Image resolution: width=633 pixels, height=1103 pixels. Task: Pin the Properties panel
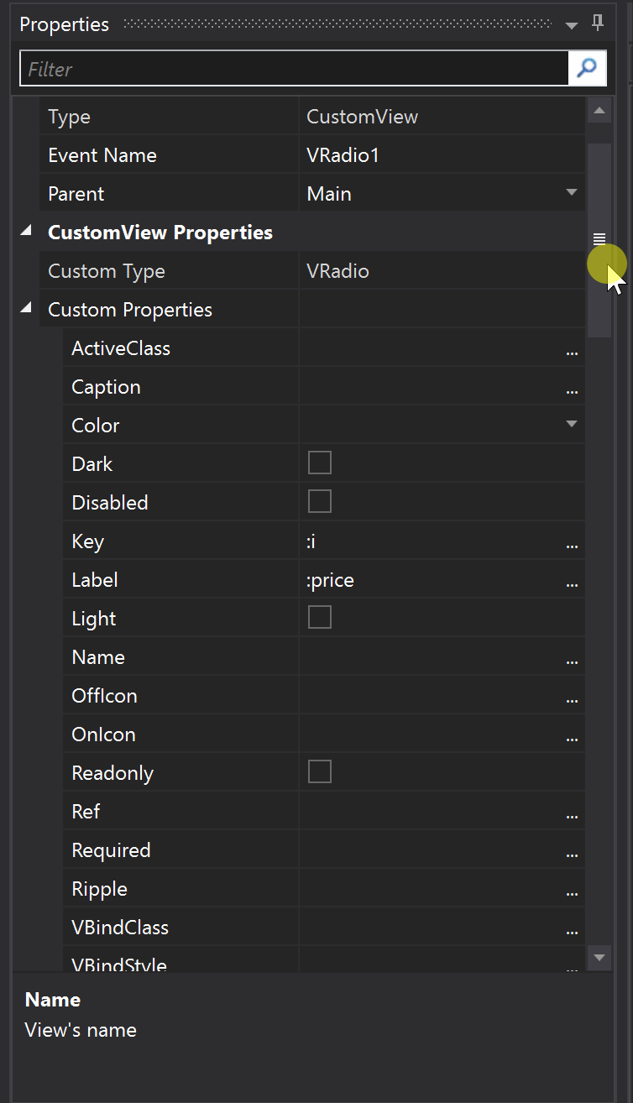click(598, 24)
